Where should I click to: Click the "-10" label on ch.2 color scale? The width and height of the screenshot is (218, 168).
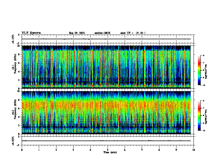[204, 130]
